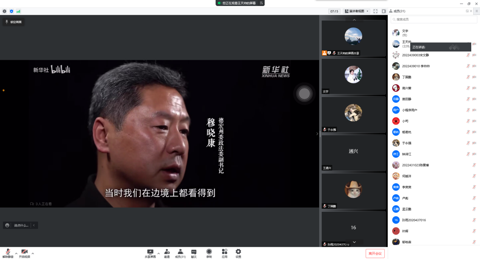Image resolution: width=480 pixels, height=259 pixels.
Task: Click the 说点什么 quick message button
Action: (18, 225)
